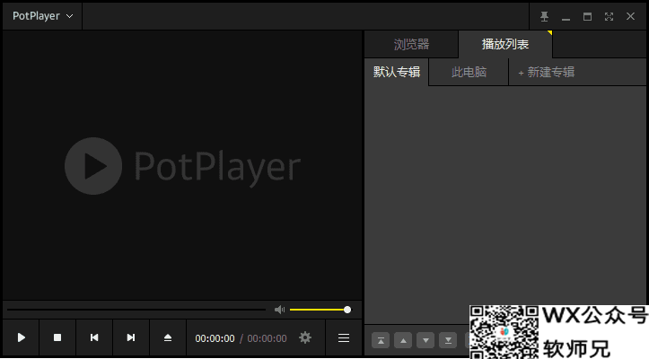Set volume on the yellow slider

[x=320, y=310]
